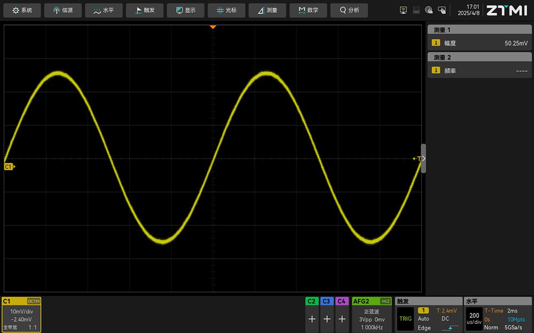Select the 200 us/div horizontal timebase box

(474, 319)
